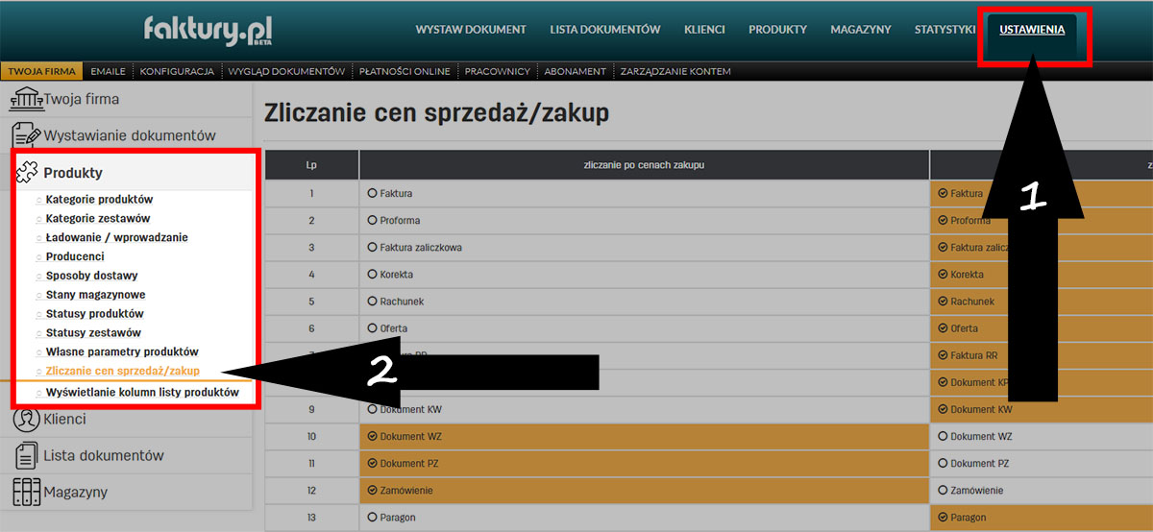The width and height of the screenshot is (1153, 532).
Task: Switch to the PRACOWNICY subtab
Action: point(498,71)
